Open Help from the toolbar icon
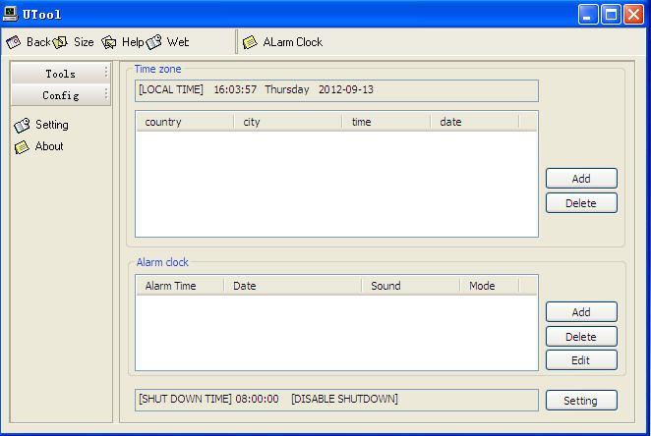 (109, 42)
